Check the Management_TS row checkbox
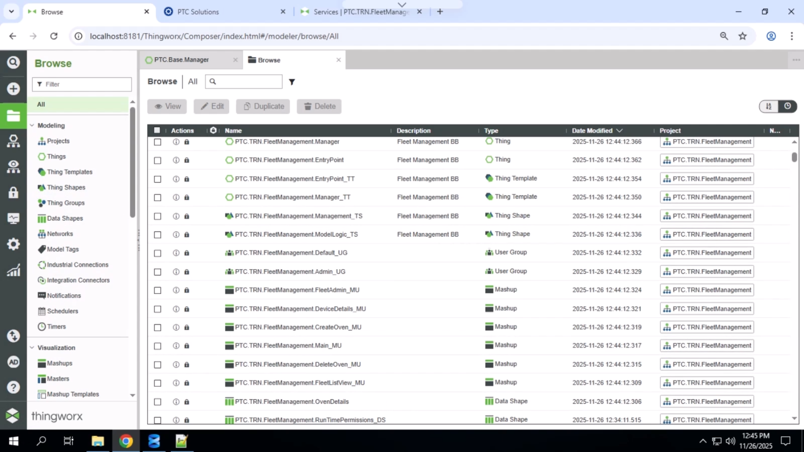Viewport: 804px width, 452px height. click(157, 216)
